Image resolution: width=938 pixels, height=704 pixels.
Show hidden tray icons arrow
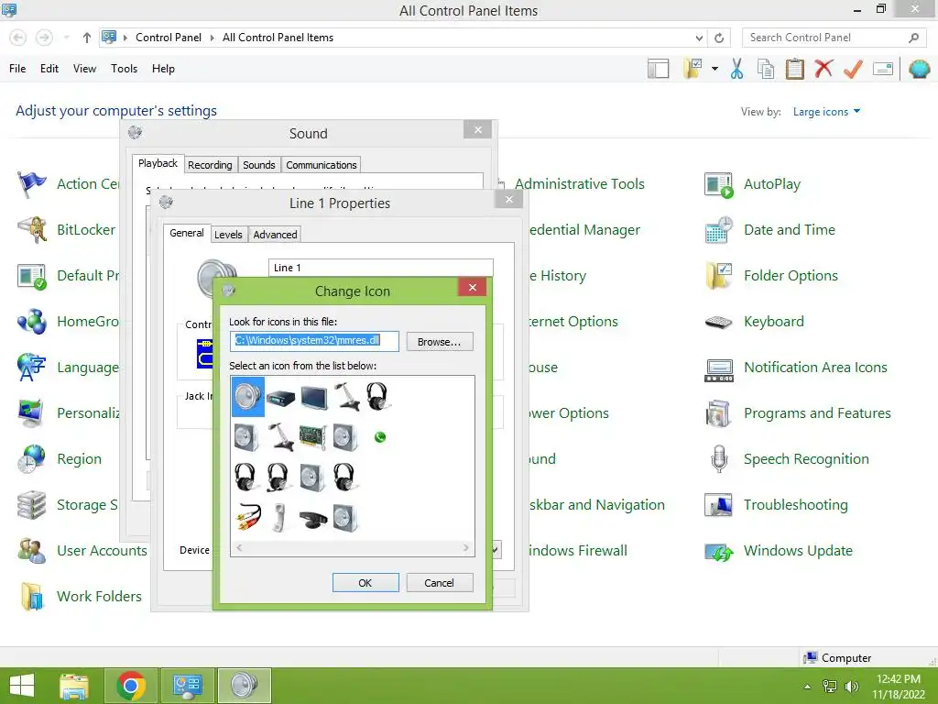808,687
